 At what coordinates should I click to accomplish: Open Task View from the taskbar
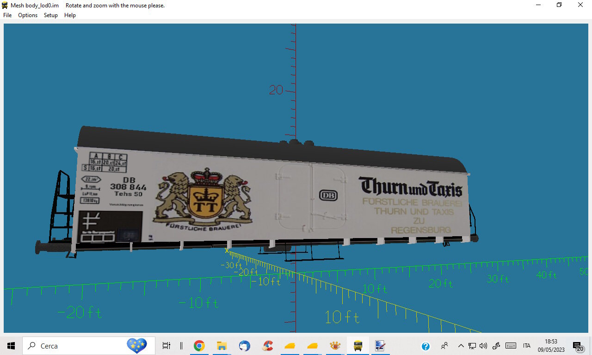[166, 346]
